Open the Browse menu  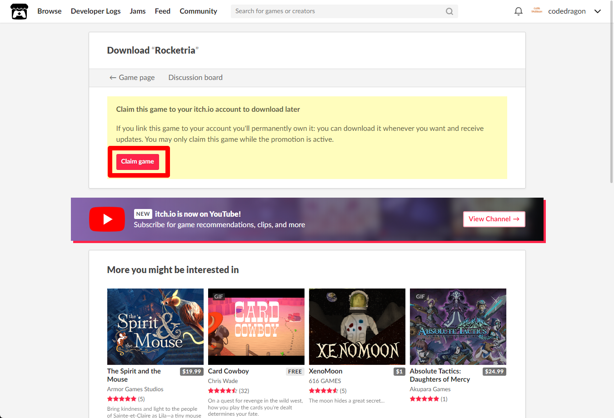(x=50, y=11)
